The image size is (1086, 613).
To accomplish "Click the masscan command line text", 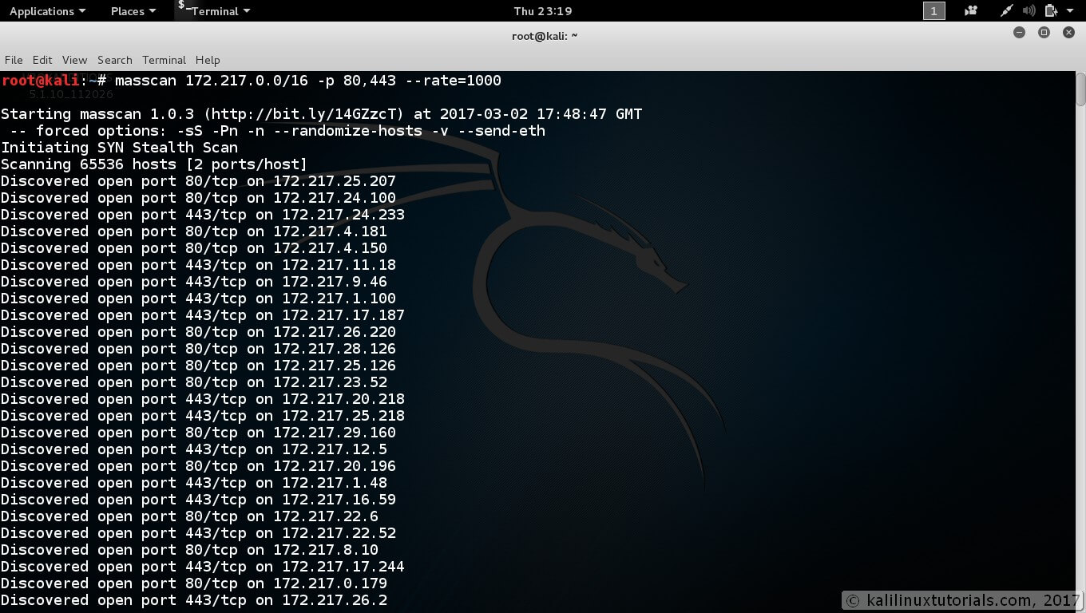I will pyautogui.click(x=308, y=81).
